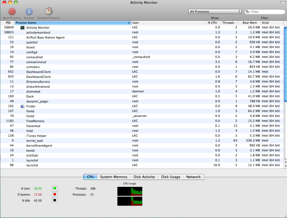Open the Inspect info icon
The image size is (287, 218).
(29, 11)
